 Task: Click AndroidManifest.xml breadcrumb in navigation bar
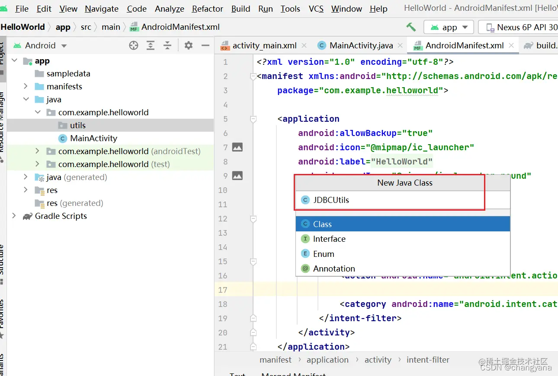175,27
